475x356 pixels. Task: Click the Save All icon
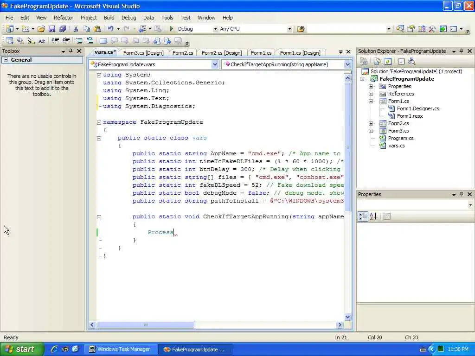pos(63,29)
